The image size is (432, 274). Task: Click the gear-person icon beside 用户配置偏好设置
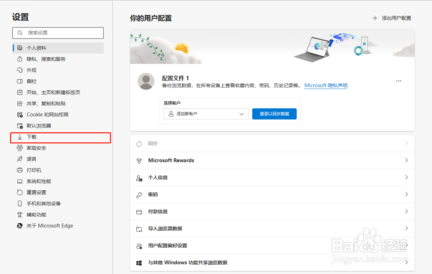[139, 246]
